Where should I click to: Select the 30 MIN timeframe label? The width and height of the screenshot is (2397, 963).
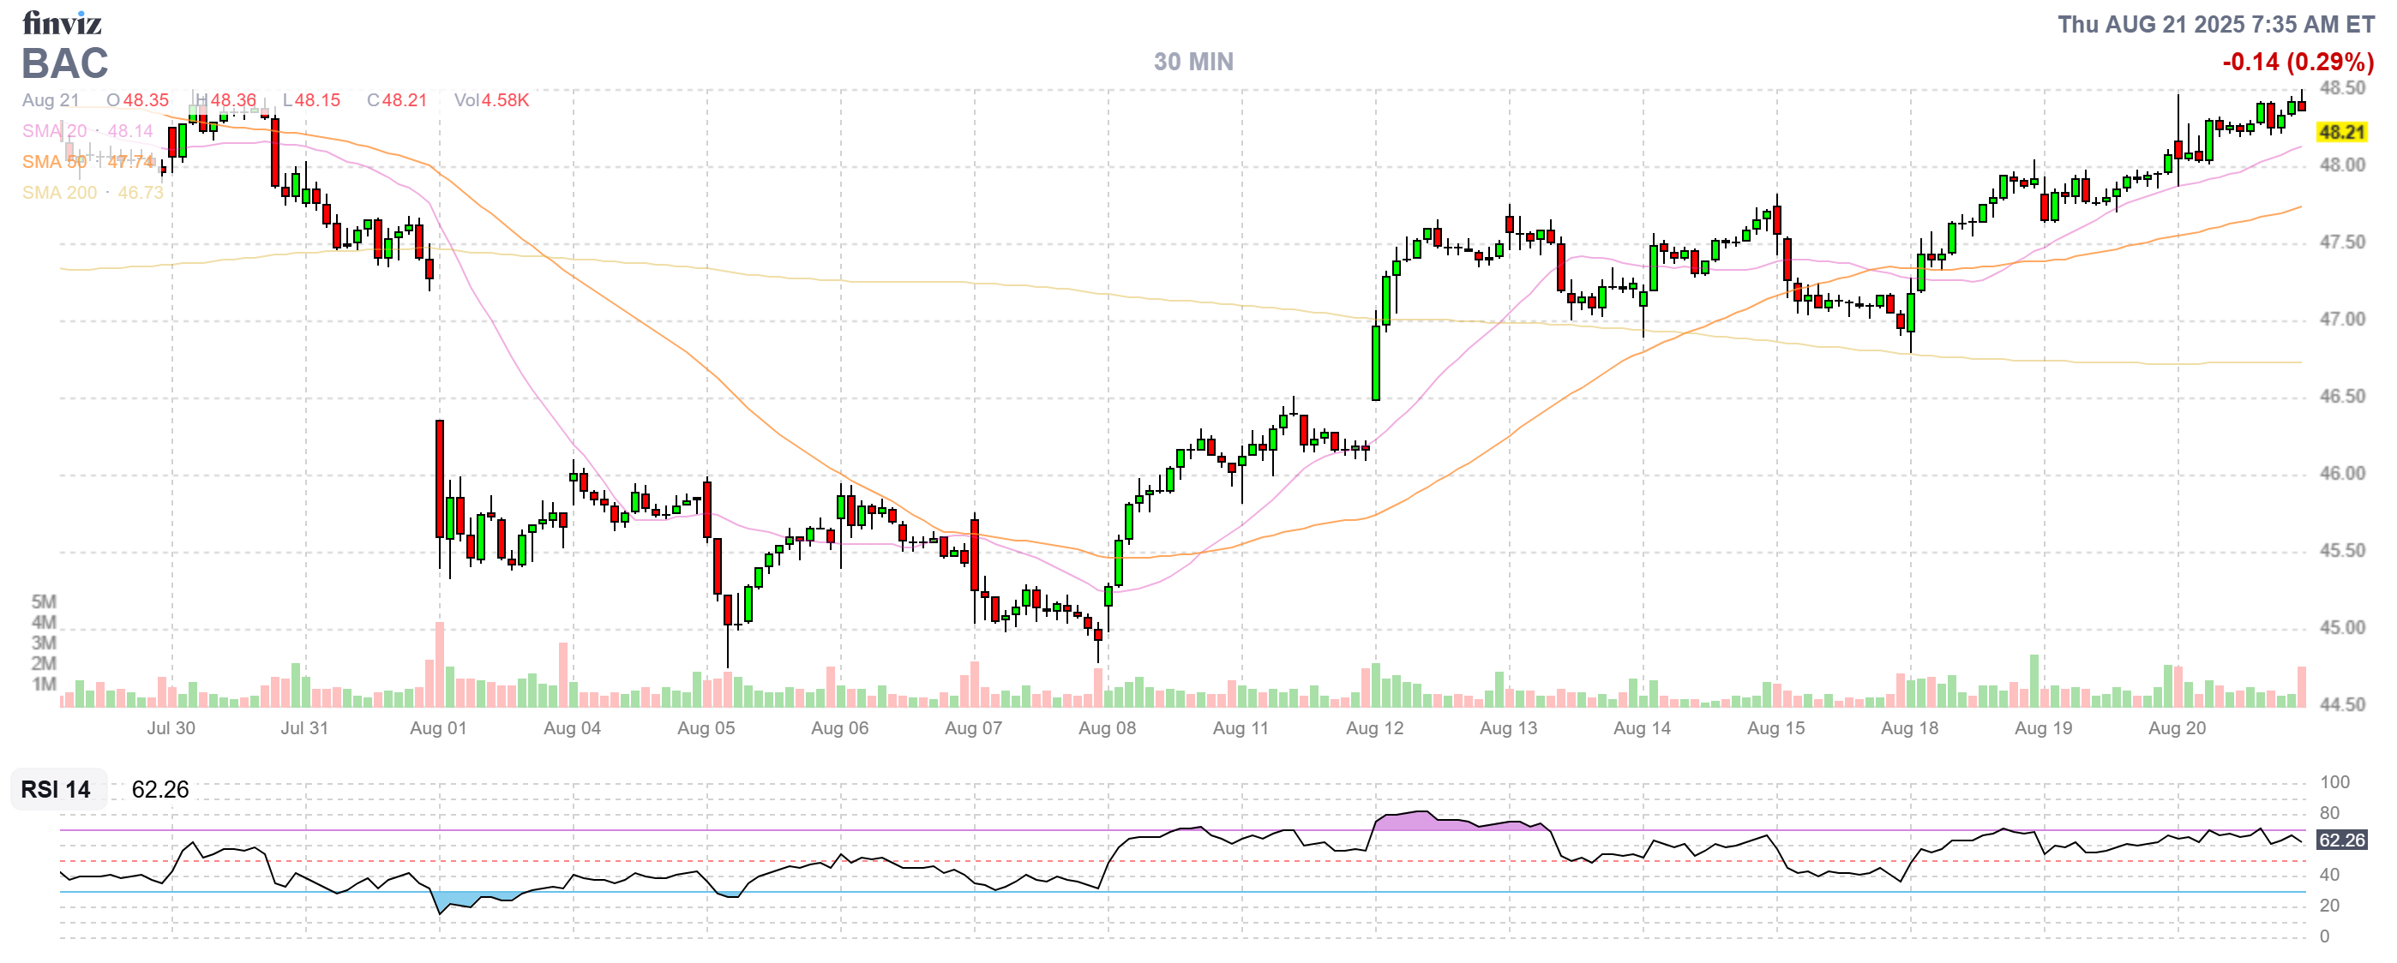tap(1192, 63)
